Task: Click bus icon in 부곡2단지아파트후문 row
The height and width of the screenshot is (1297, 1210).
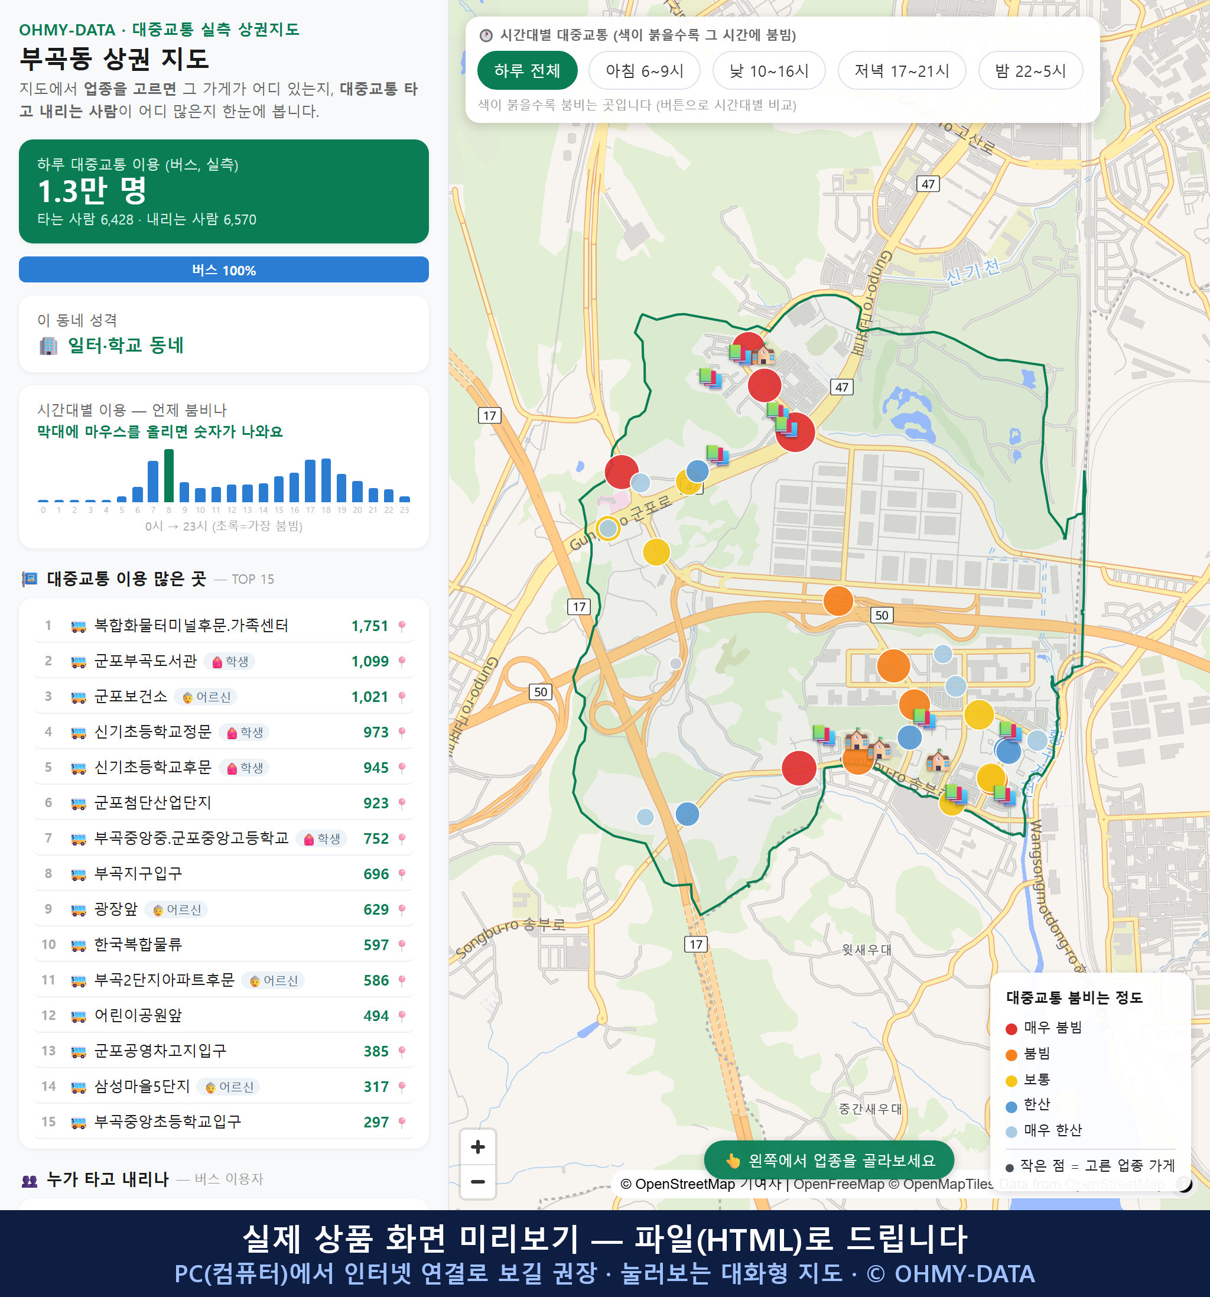Action: (78, 980)
